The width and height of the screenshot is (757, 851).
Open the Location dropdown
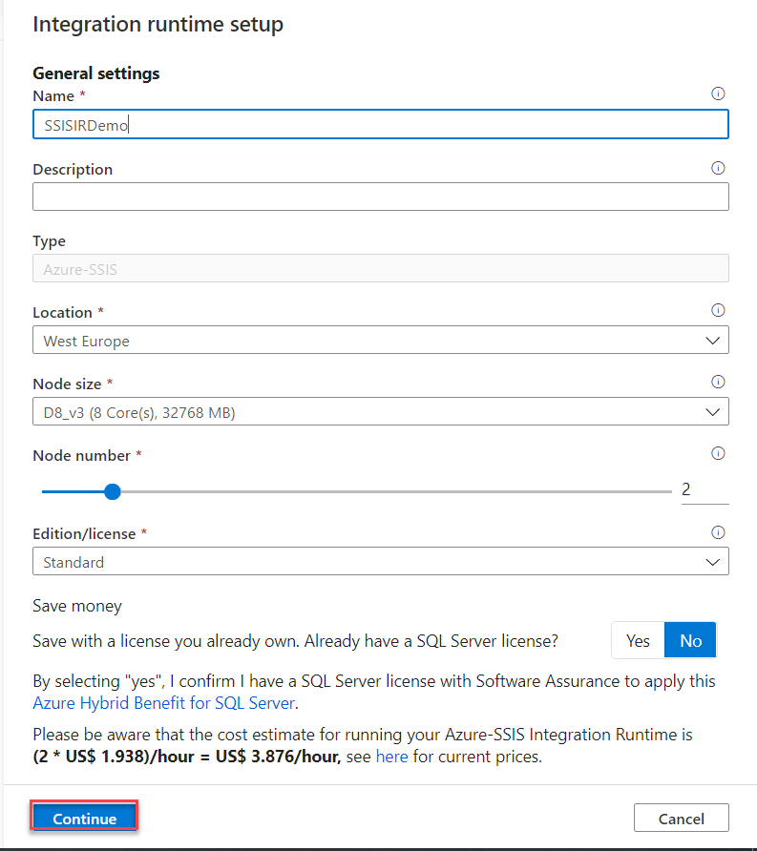[712, 340]
